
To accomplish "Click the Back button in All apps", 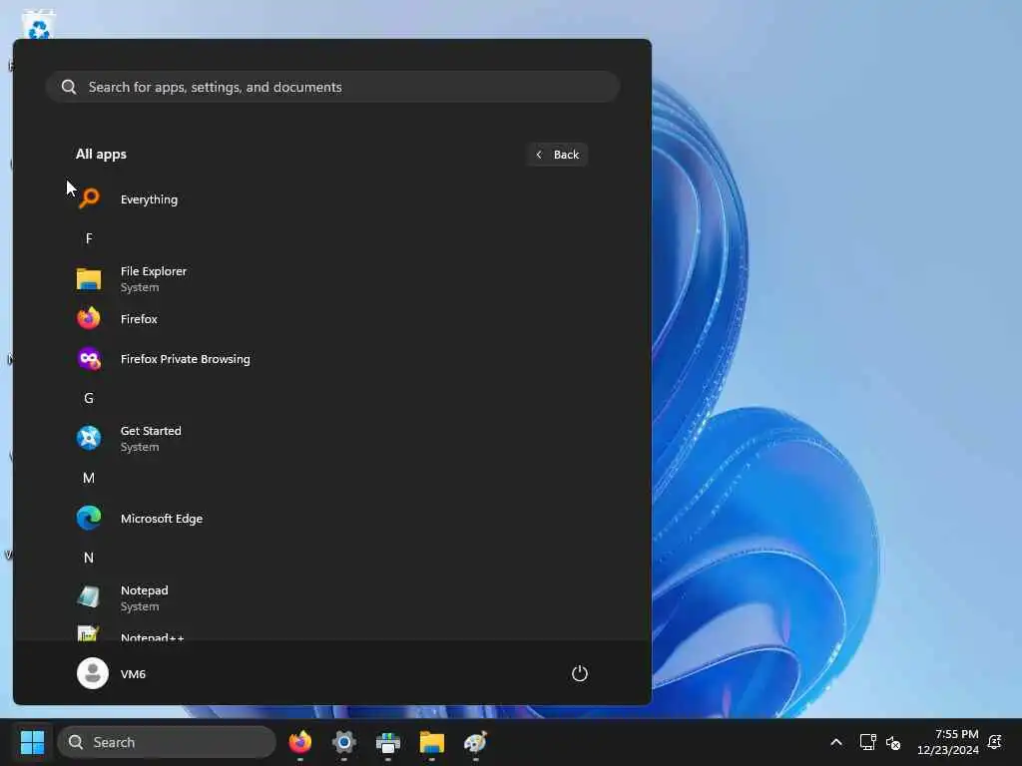I will pyautogui.click(x=557, y=155).
